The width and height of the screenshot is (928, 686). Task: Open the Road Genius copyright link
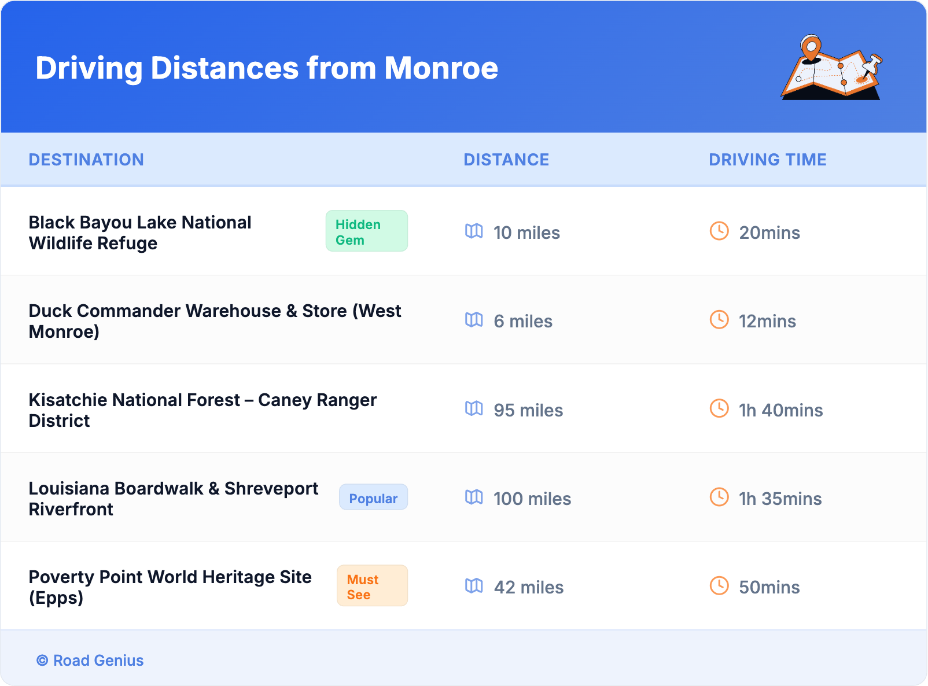(90, 661)
